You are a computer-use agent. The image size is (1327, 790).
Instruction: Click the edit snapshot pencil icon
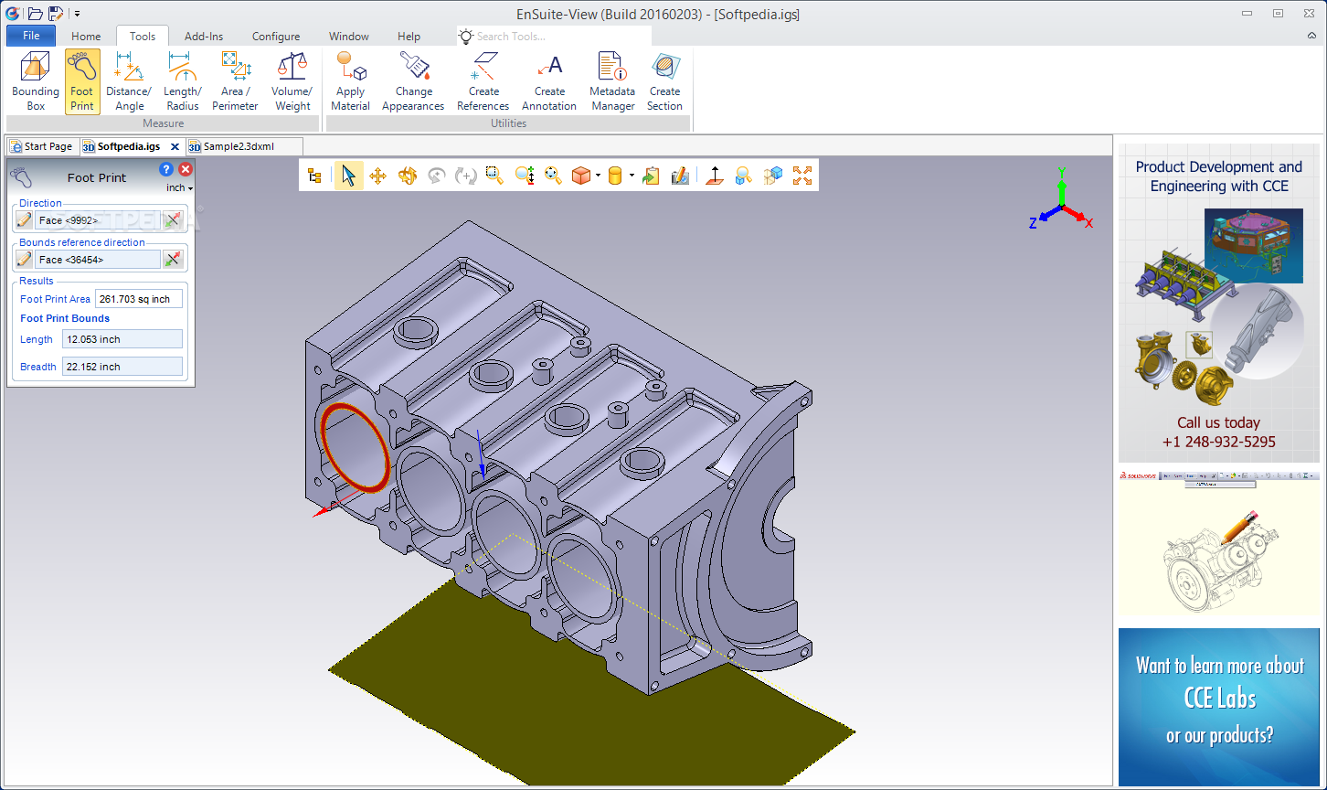click(x=680, y=176)
